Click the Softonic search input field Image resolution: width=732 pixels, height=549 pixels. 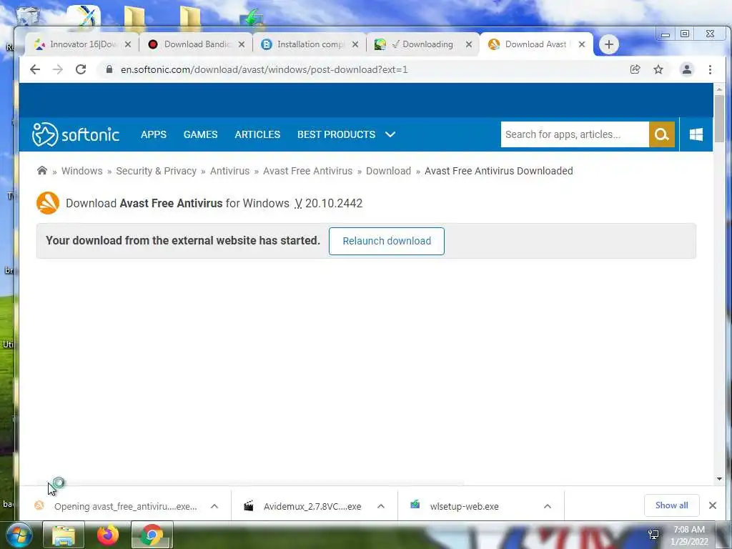(x=575, y=134)
